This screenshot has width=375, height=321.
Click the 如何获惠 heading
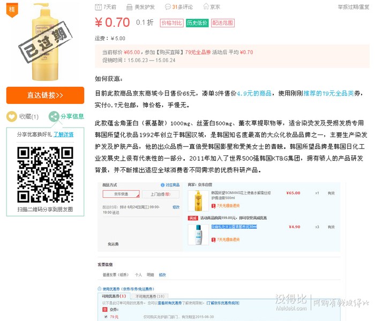(109, 79)
